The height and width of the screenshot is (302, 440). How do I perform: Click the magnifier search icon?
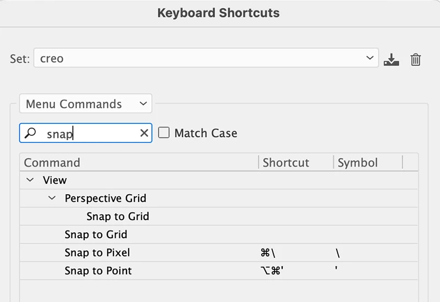point(31,133)
